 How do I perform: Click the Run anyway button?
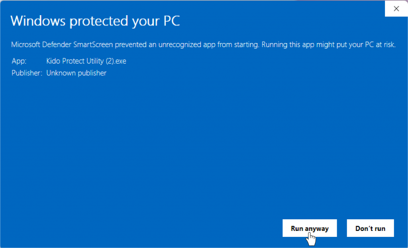tap(310, 228)
